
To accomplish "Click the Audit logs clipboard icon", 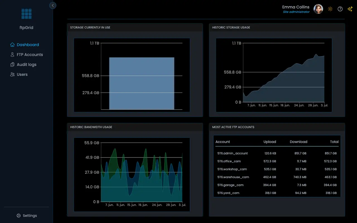I will (12, 65).
